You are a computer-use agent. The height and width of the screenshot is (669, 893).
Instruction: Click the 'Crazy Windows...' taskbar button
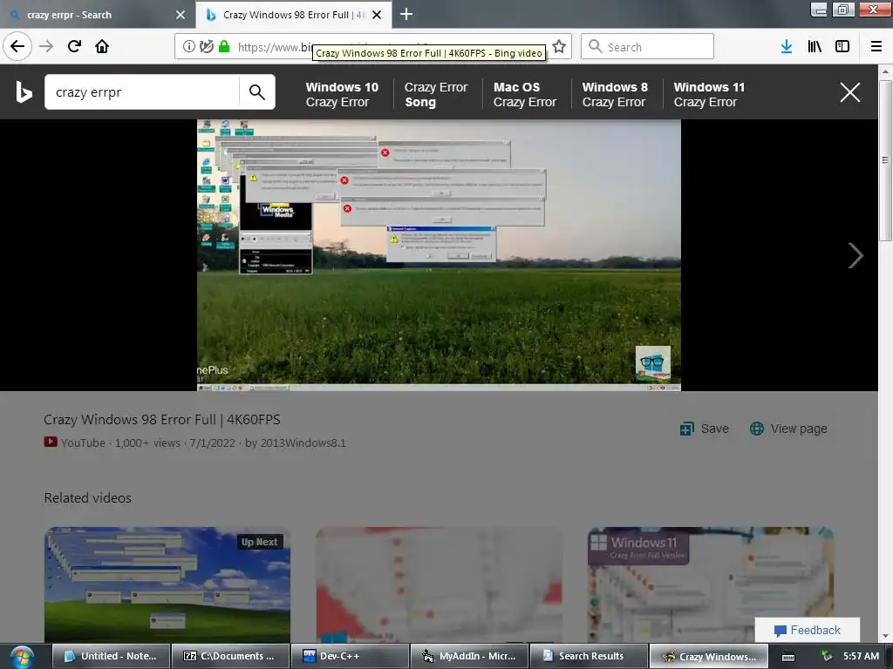click(708, 657)
